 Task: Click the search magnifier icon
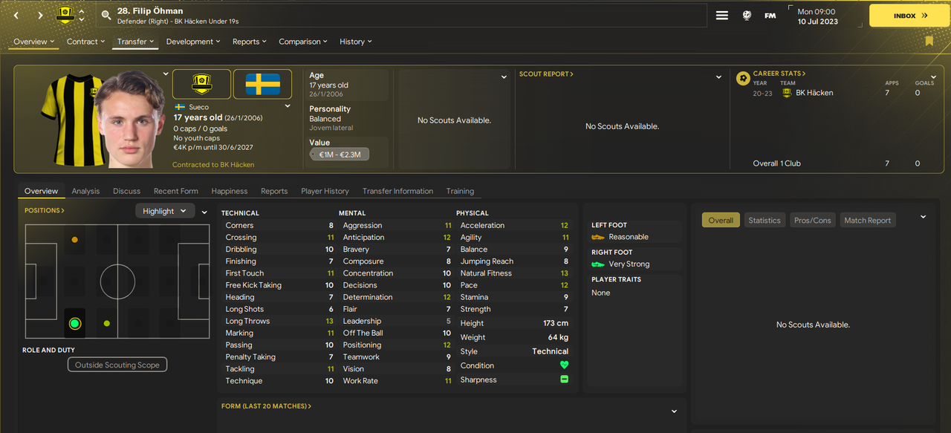[106, 15]
